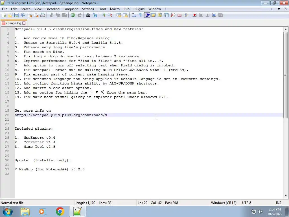Click Windows (CR LF) in status bar
289x217 pixels.
pos(224,203)
